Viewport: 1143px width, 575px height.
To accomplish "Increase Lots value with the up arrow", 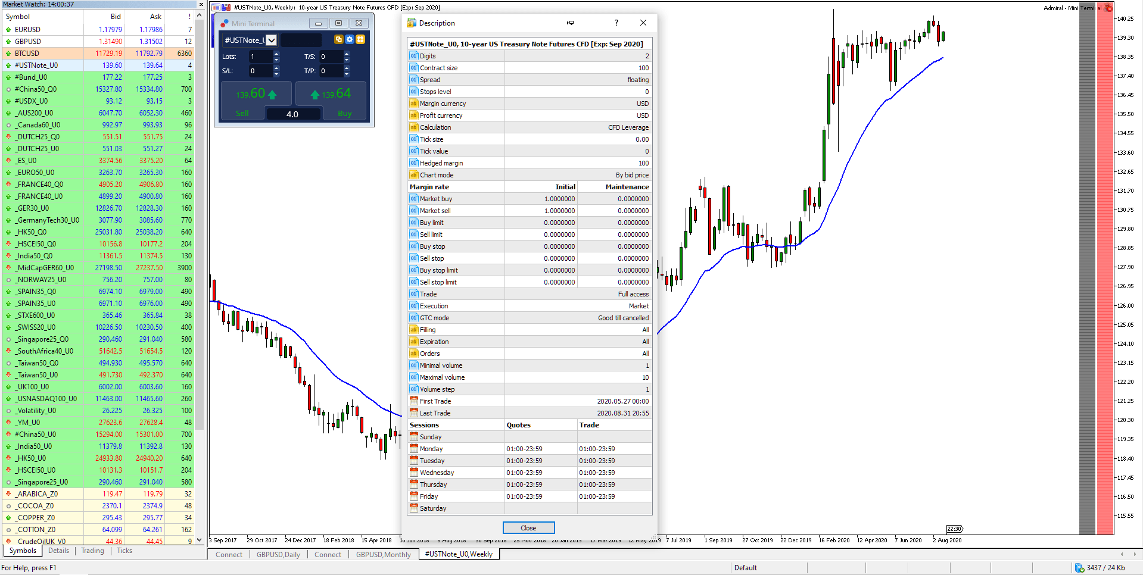I will [276, 54].
